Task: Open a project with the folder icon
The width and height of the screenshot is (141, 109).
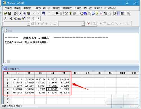Action: [x=6, y=13]
